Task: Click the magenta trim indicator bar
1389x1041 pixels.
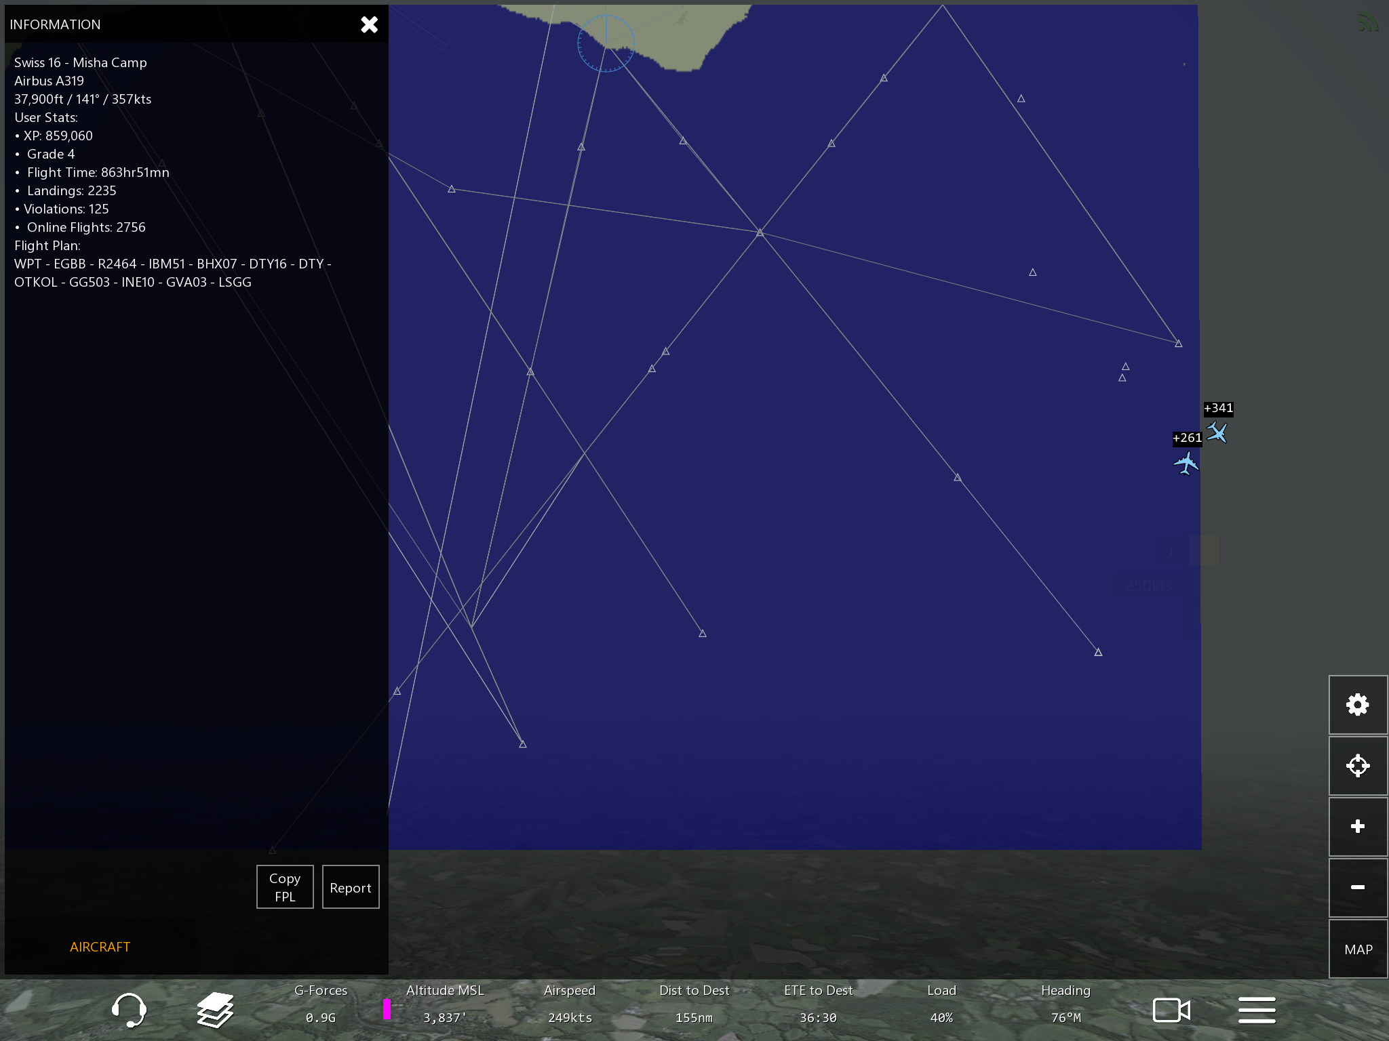Action: point(387,1008)
